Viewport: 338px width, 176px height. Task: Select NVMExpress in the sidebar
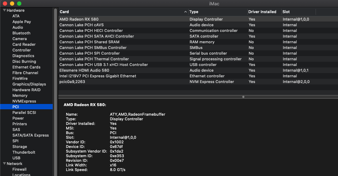click(24, 101)
